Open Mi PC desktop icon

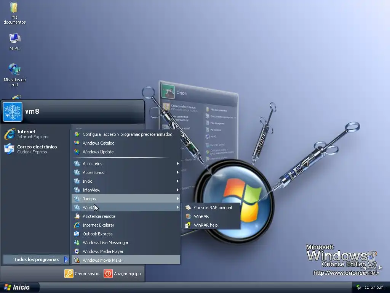[14, 42]
